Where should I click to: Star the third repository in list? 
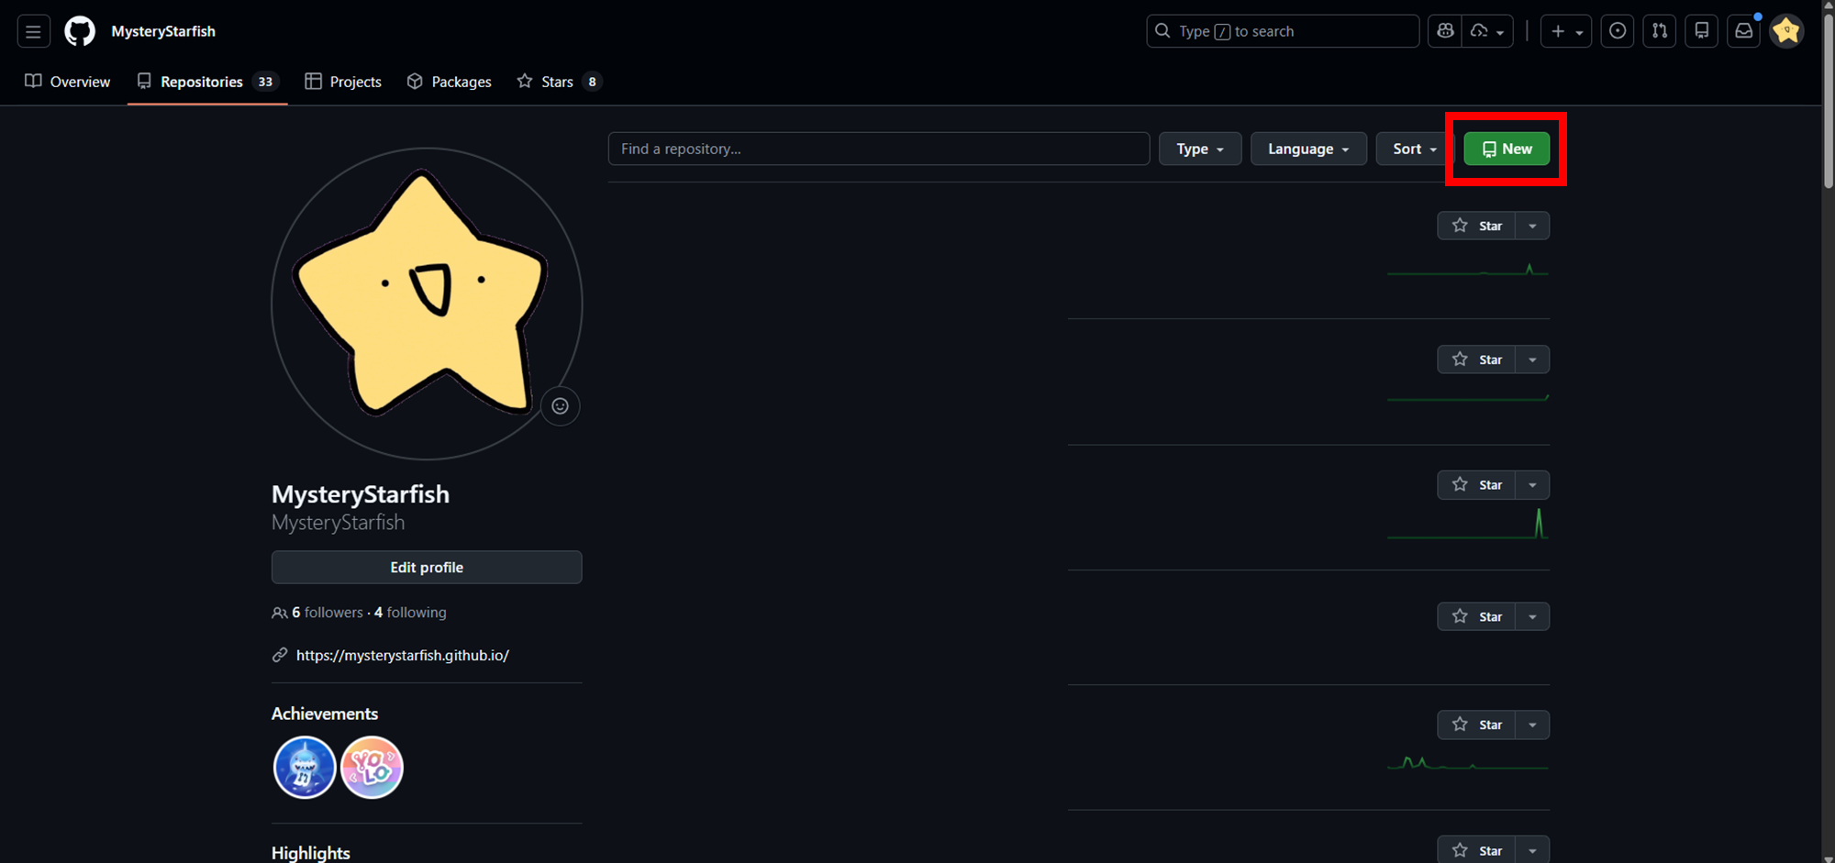pyautogui.click(x=1476, y=485)
